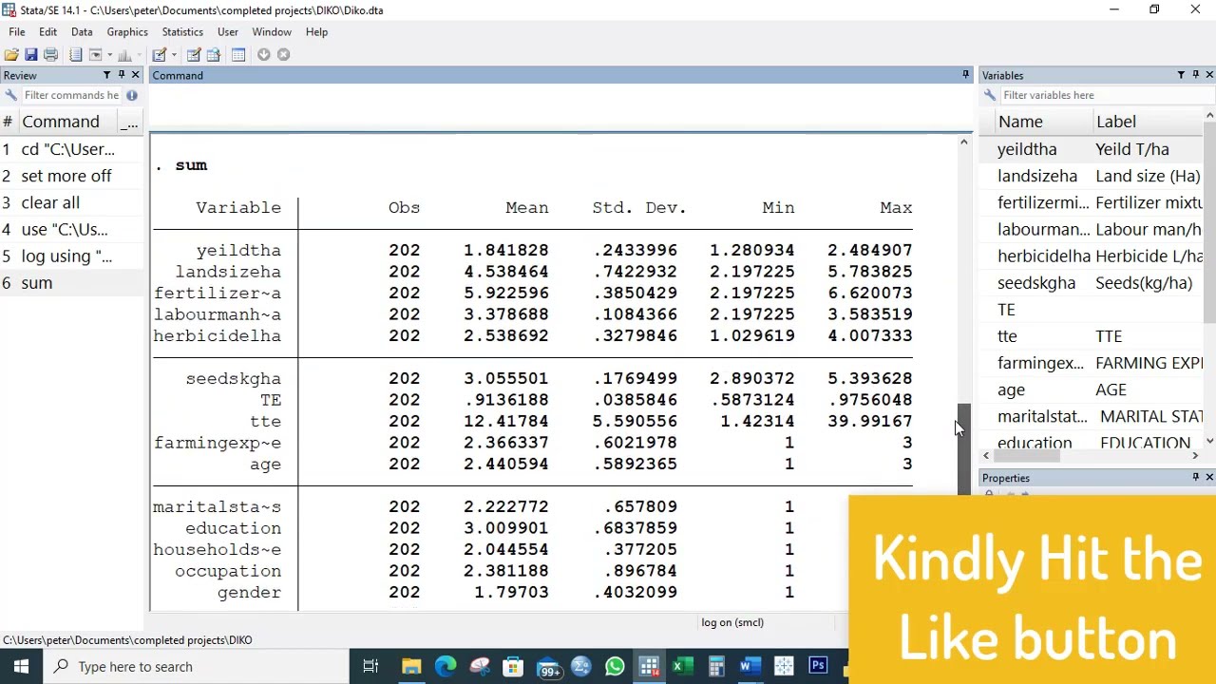Open WhatsApp from the taskbar
The width and height of the screenshot is (1216, 684).
(x=615, y=666)
